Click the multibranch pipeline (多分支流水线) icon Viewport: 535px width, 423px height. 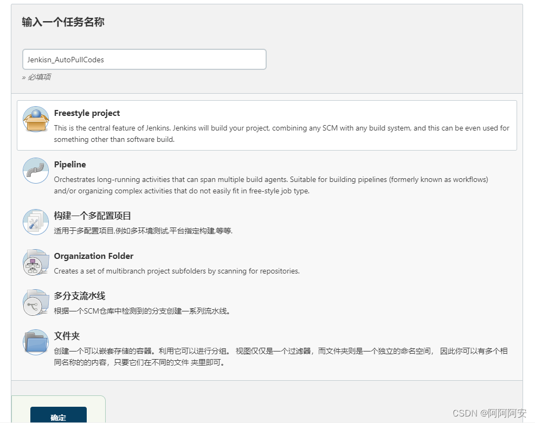click(x=36, y=302)
